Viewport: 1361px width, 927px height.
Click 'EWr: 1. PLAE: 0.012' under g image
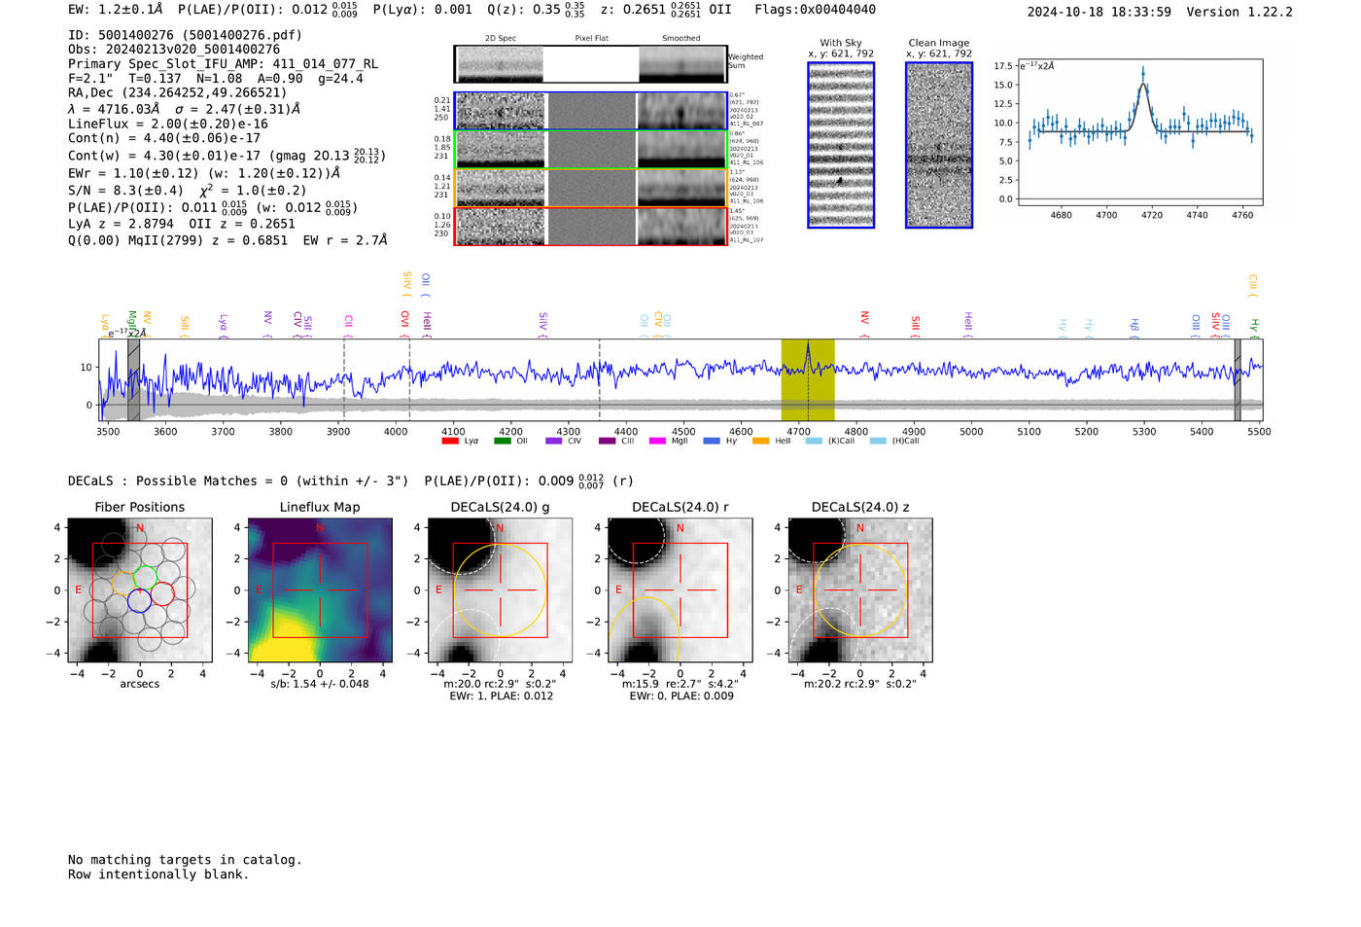(500, 695)
